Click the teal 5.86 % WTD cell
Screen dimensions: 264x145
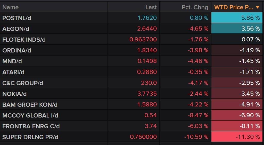click(237, 18)
